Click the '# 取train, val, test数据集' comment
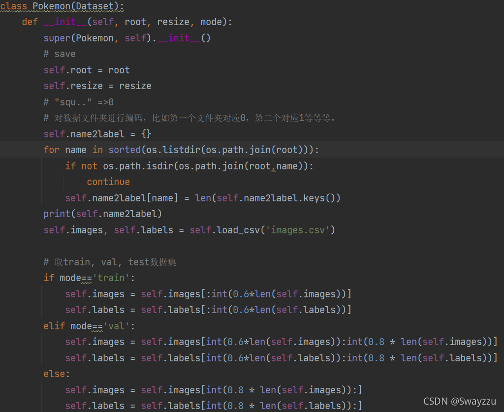 click(110, 262)
